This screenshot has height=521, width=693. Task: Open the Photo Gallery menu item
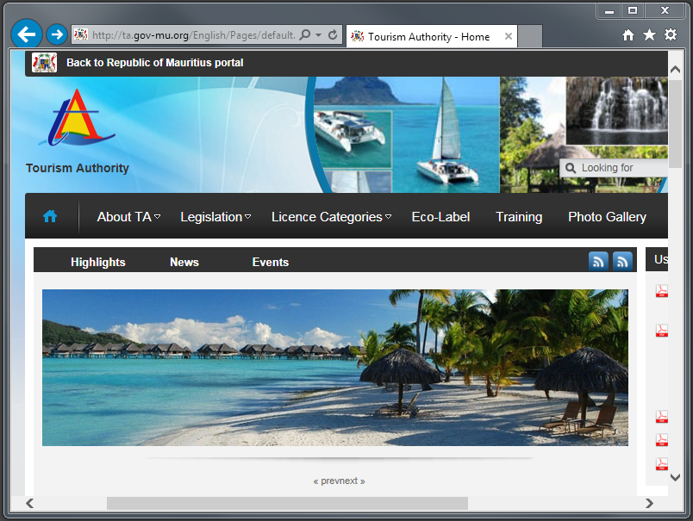608,217
